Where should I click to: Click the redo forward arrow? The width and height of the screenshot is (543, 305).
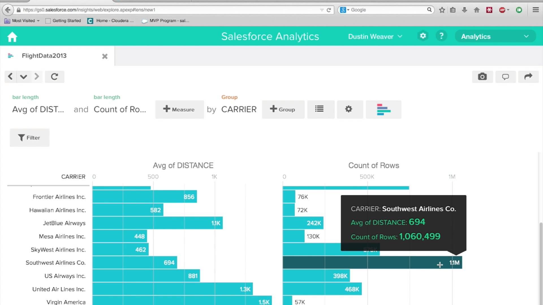(36, 77)
